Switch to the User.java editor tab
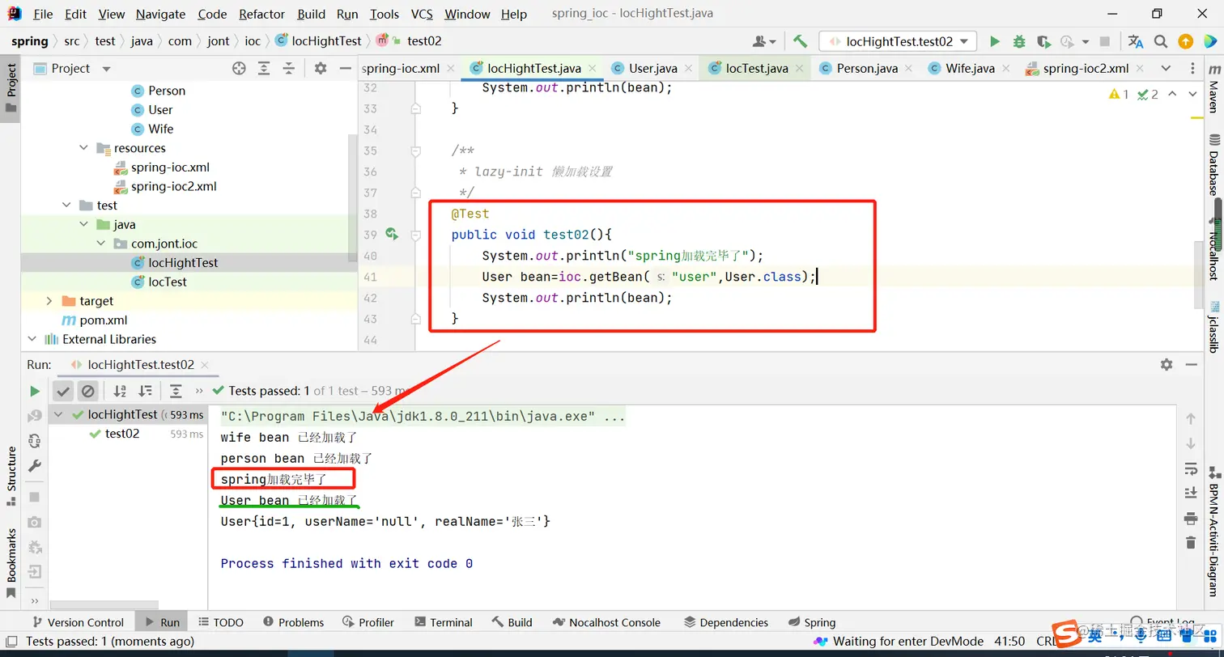The height and width of the screenshot is (657, 1224). [652, 68]
